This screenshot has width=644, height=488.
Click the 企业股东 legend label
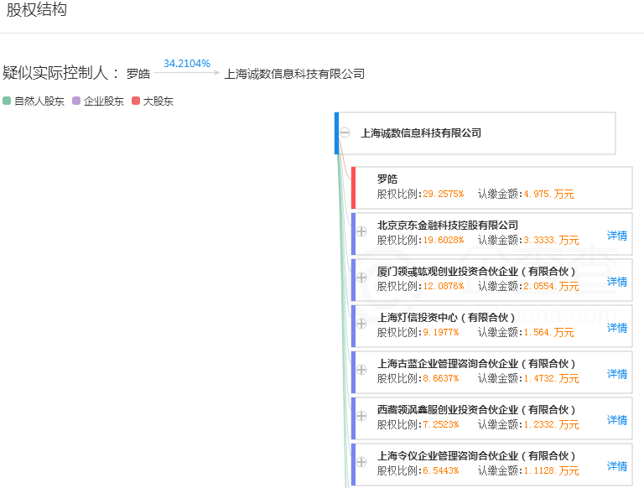[x=104, y=101]
